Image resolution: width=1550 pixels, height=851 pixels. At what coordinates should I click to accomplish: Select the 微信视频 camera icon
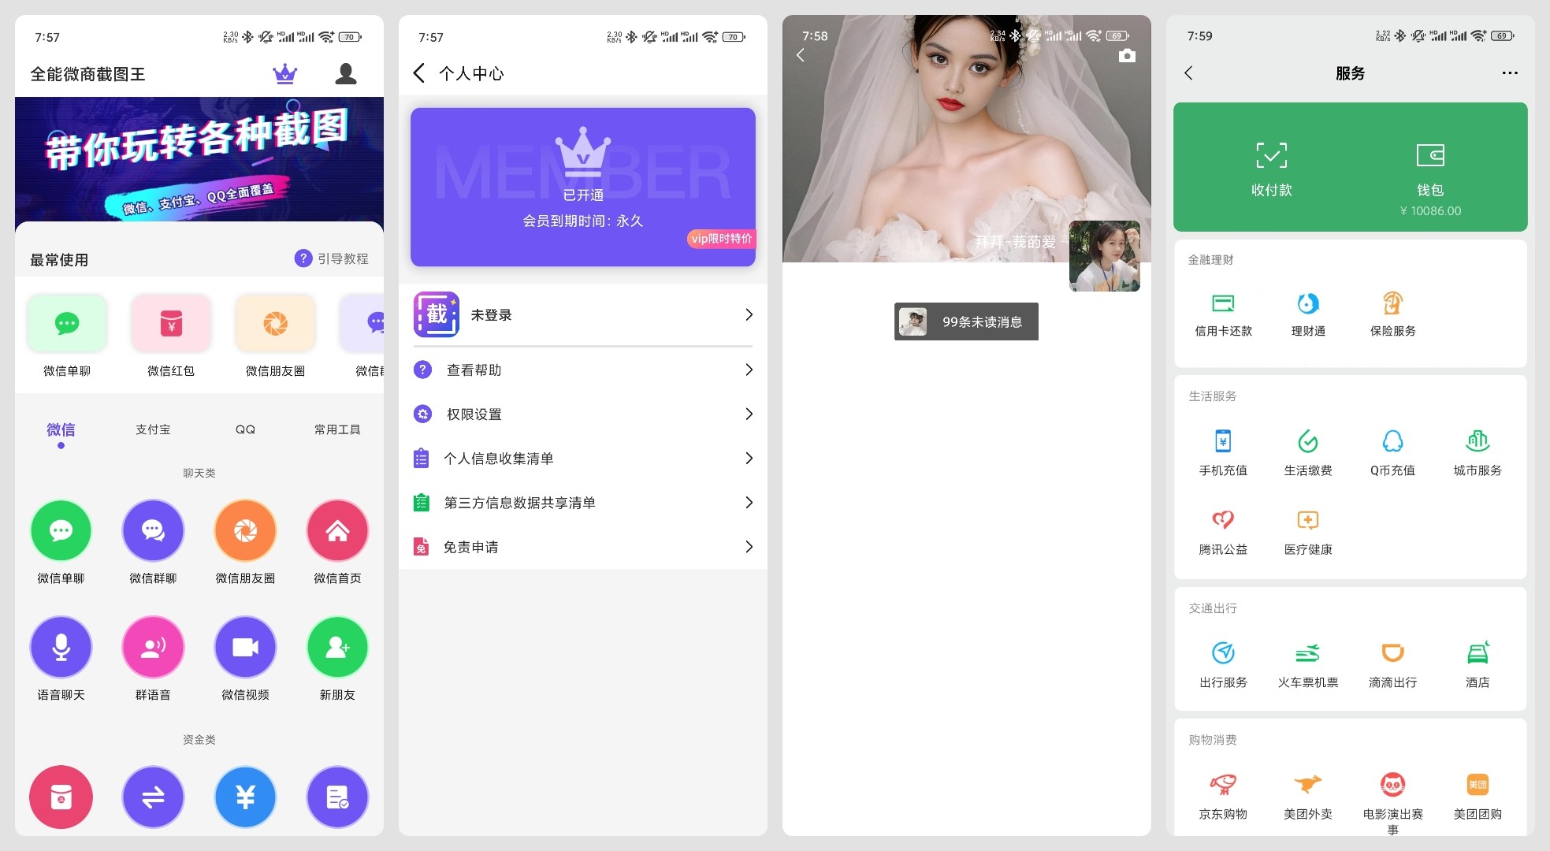(x=245, y=647)
